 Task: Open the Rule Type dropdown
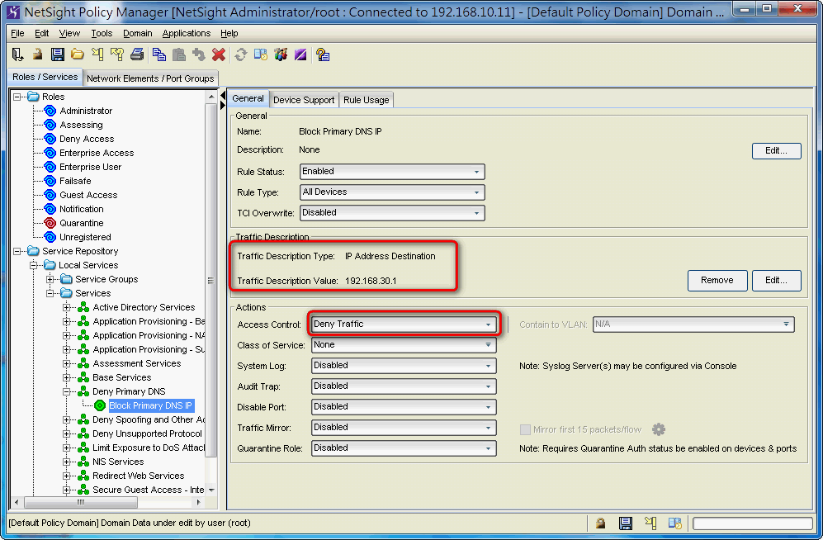pyautogui.click(x=392, y=192)
